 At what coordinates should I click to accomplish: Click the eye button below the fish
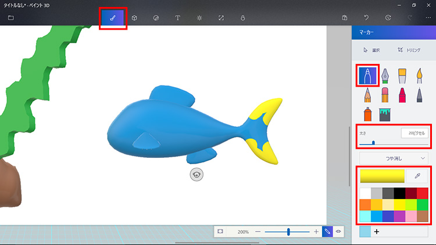(x=196, y=174)
